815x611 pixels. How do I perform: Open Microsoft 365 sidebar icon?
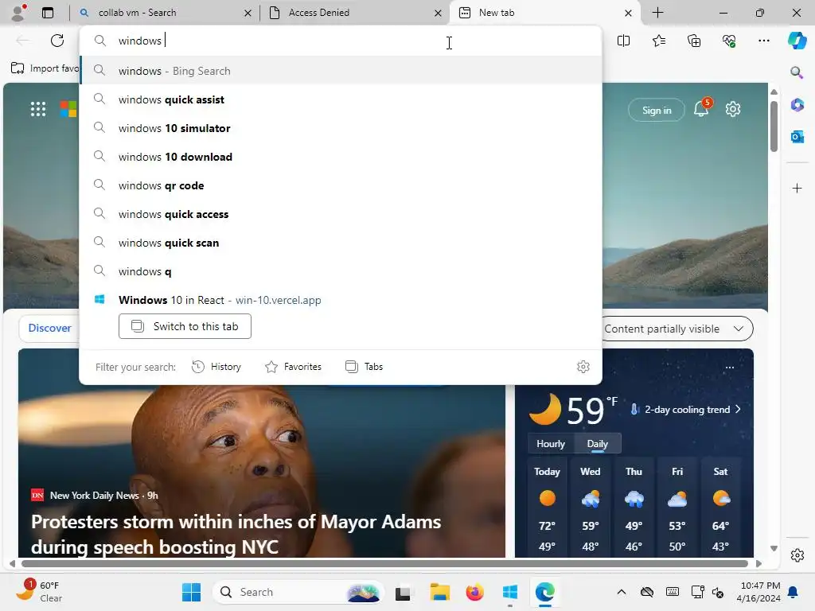[x=797, y=104]
